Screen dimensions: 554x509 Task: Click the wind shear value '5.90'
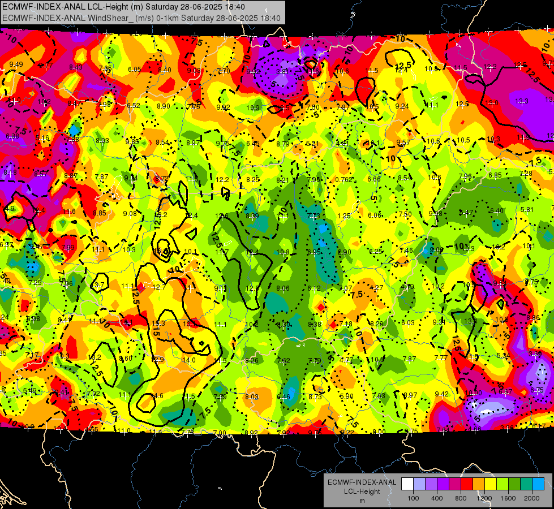[x=346, y=396]
